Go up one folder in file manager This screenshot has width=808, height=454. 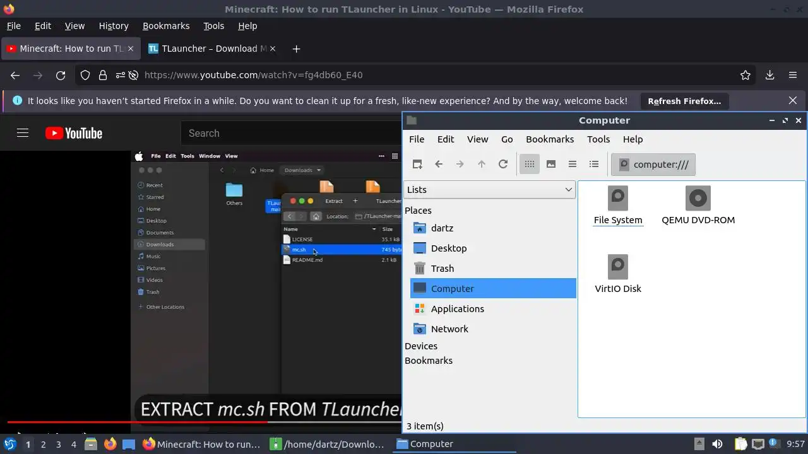coord(482,164)
